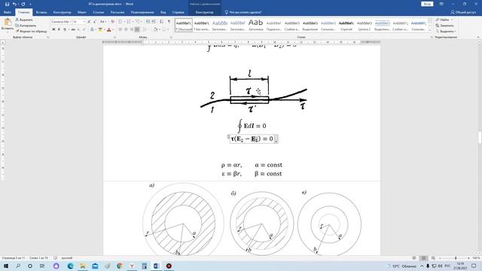Open the font size dropdown
Screen dimensions: 482x271
coord(84,22)
